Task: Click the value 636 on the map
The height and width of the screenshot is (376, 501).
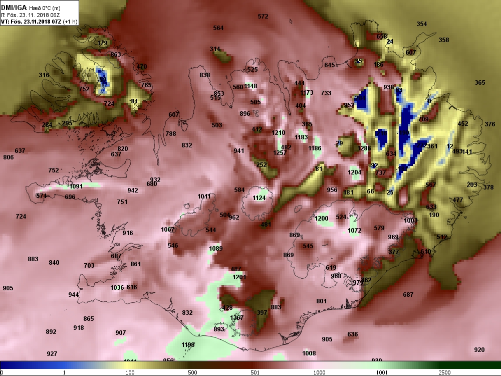Action: point(352,334)
